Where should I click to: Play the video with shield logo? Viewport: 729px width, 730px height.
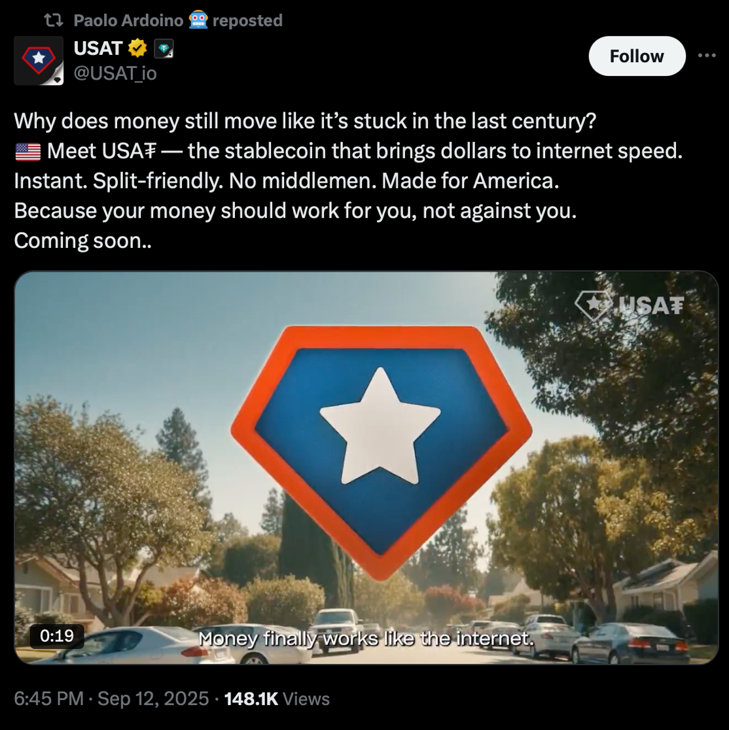click(x=366, y=467)
